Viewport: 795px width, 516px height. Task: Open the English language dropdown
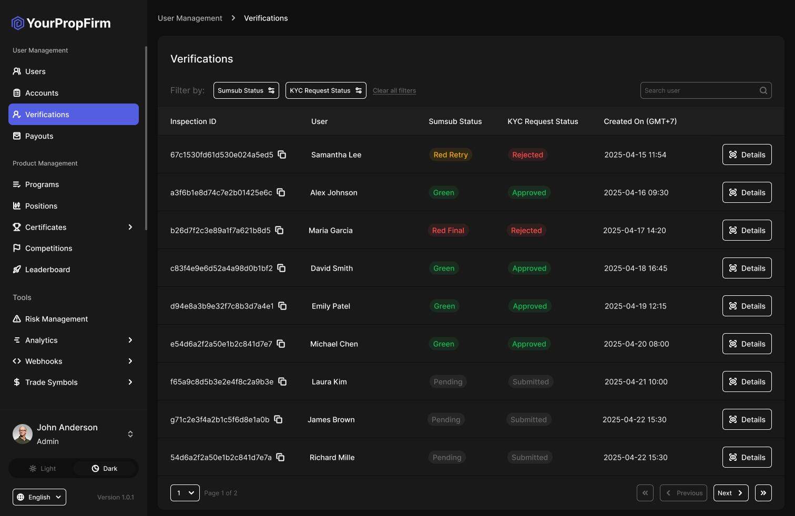pos(39,497)
